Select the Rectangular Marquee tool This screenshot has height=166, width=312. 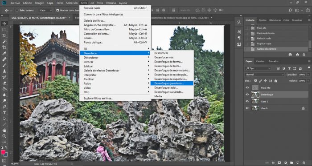4,30
